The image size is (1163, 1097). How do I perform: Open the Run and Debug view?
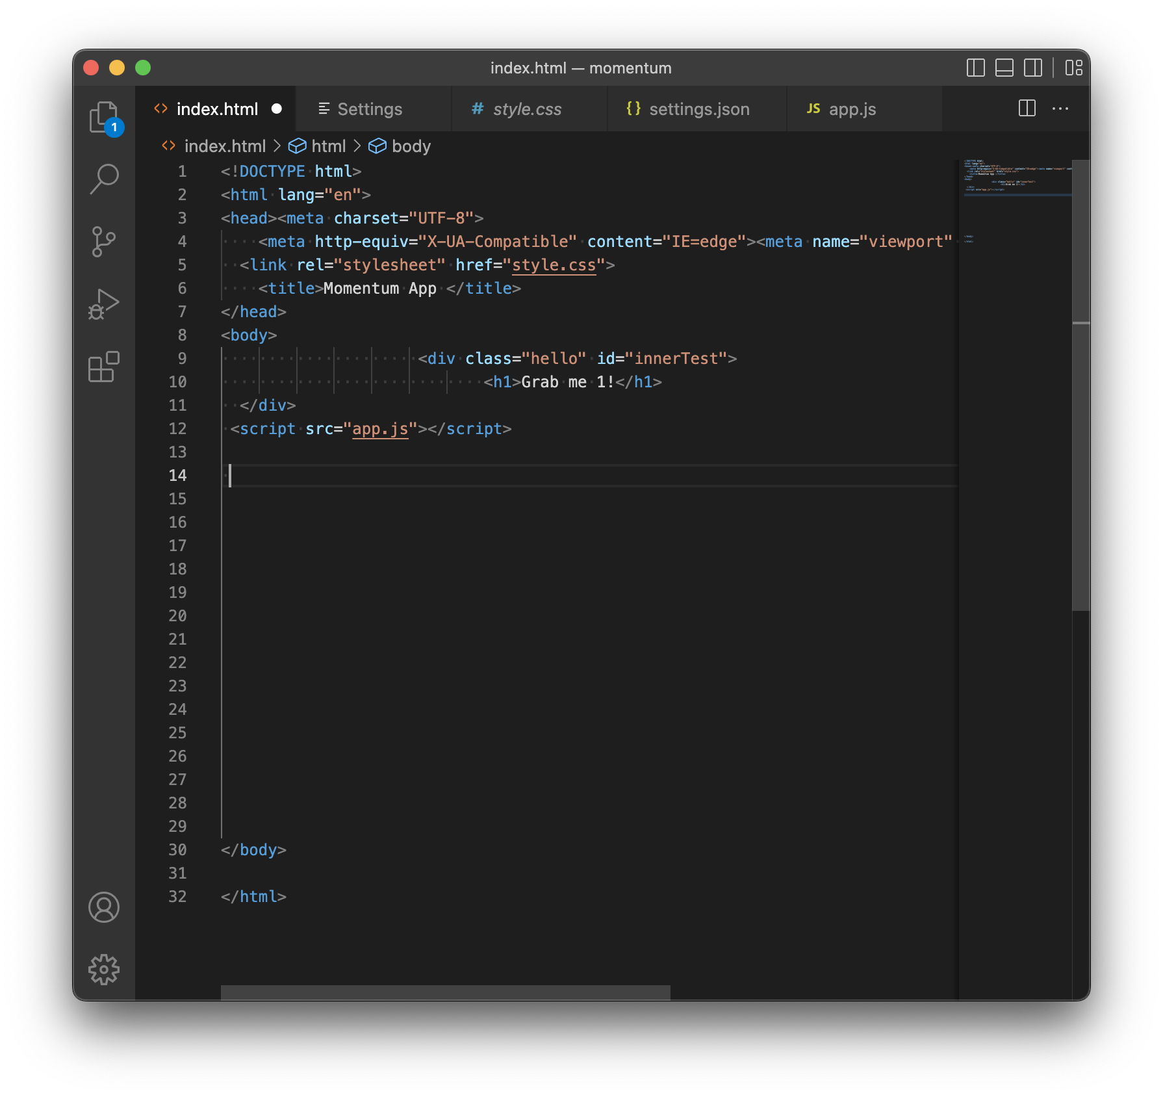104,304
